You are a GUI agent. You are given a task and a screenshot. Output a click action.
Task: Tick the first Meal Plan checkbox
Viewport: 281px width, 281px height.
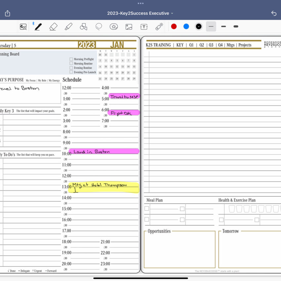coord(146,208)
